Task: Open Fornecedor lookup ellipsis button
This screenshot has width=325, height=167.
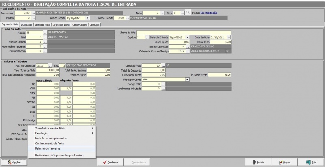Action: [x=33, y=13]
